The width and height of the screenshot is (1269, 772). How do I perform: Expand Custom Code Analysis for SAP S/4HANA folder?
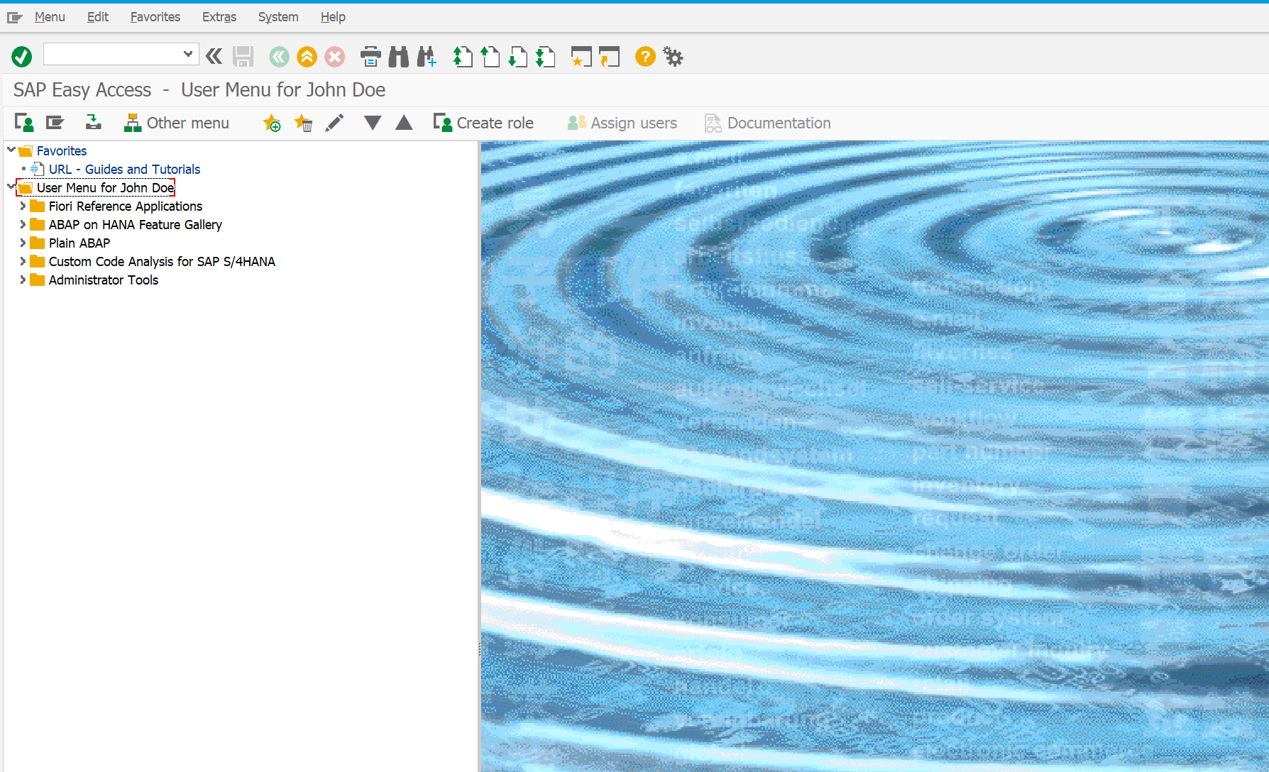23,261
